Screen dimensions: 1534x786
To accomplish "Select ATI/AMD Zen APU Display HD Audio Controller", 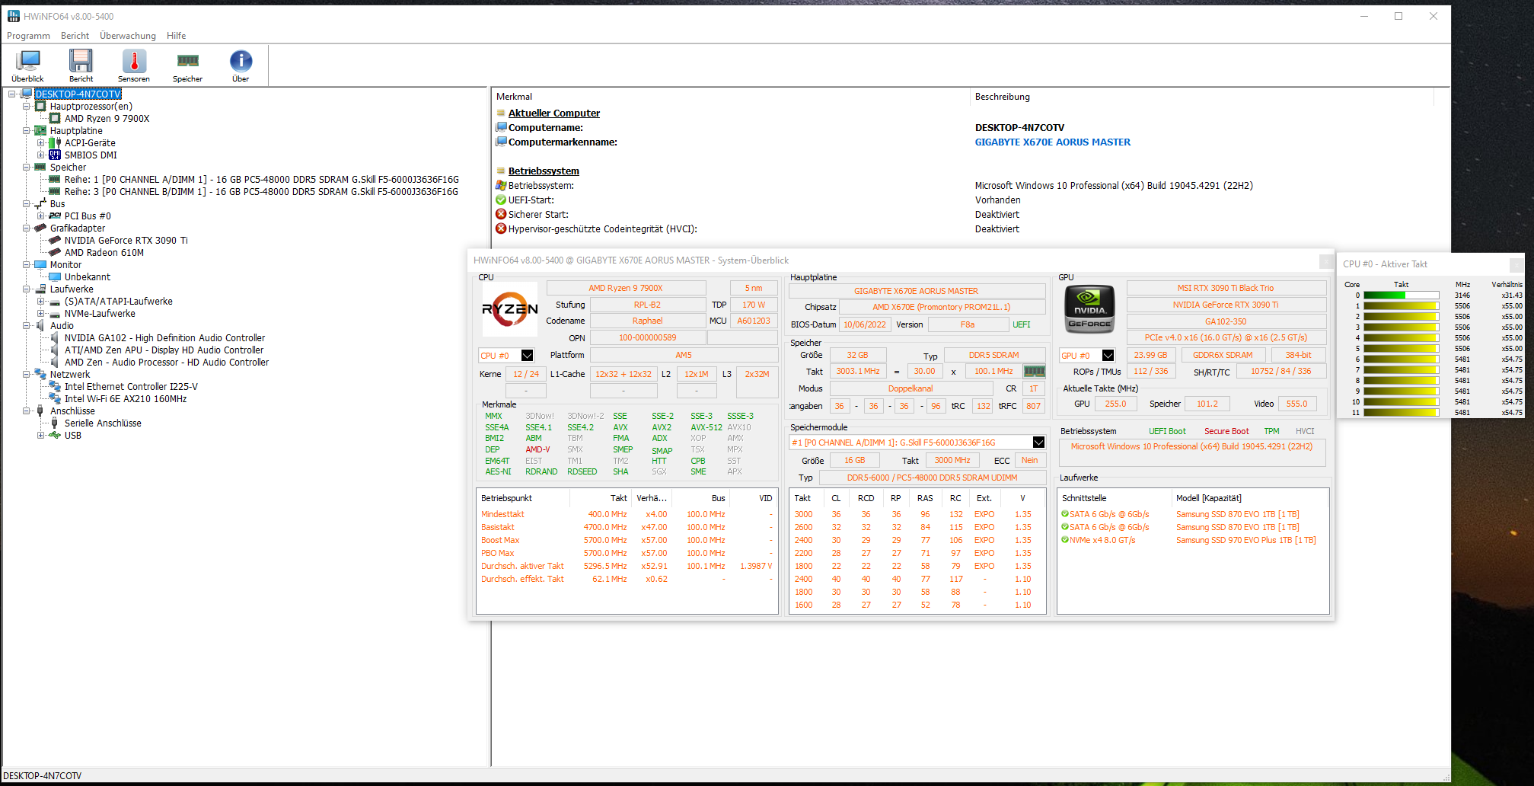I will (x=164, y=350).
